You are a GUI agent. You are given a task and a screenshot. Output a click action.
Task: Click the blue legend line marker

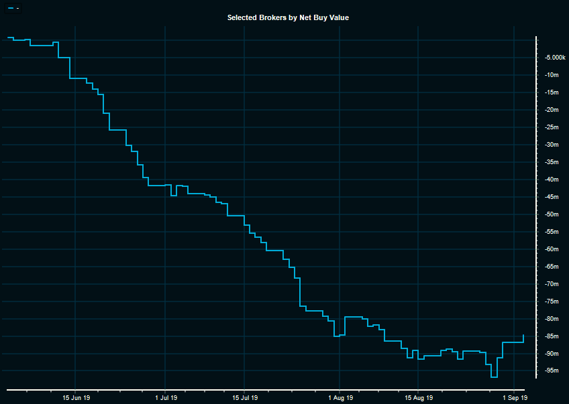coord(10,8)
